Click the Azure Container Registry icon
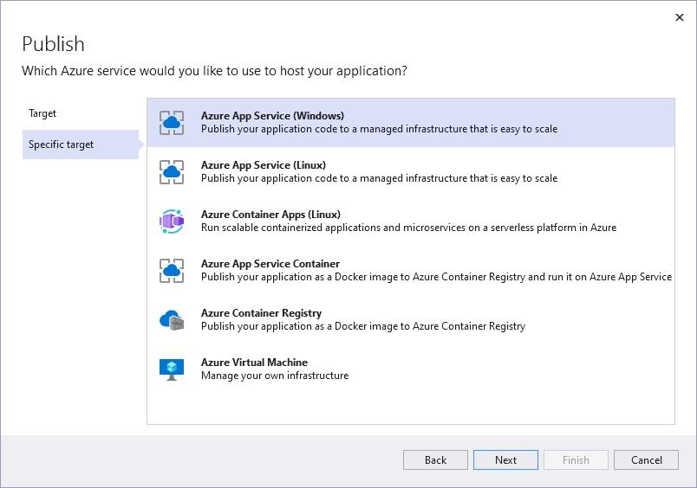The image size is (697, 488). (172, 320)
